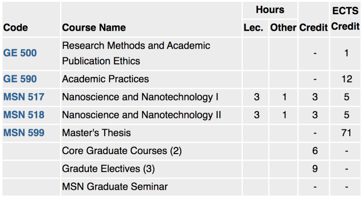Click the Course Name column header
Image resolution: width=363 pixels, height=198 pixels.
94,28
